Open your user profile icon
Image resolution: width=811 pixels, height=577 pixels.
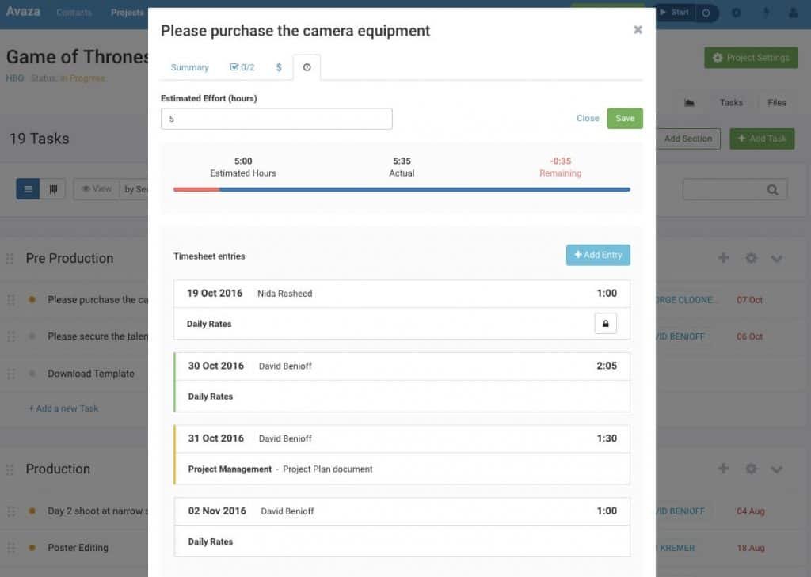(794, 13)
